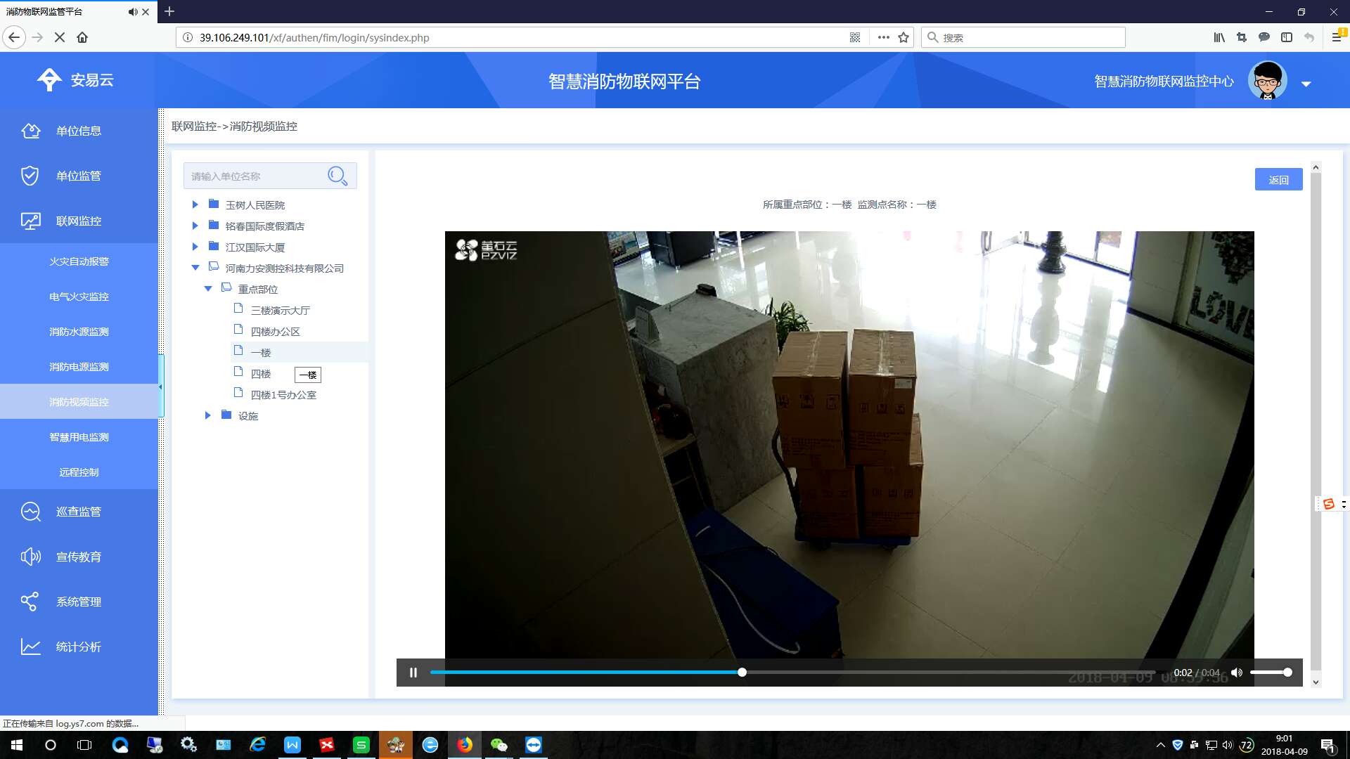This screenshot has width=1350, height=759.
Task: Open 统计分析 in the sidebar
Action: pos(79,647)
